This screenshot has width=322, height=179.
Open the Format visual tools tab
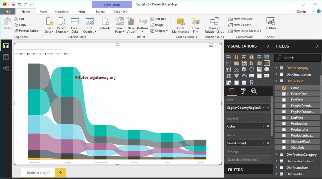point(100,12)
